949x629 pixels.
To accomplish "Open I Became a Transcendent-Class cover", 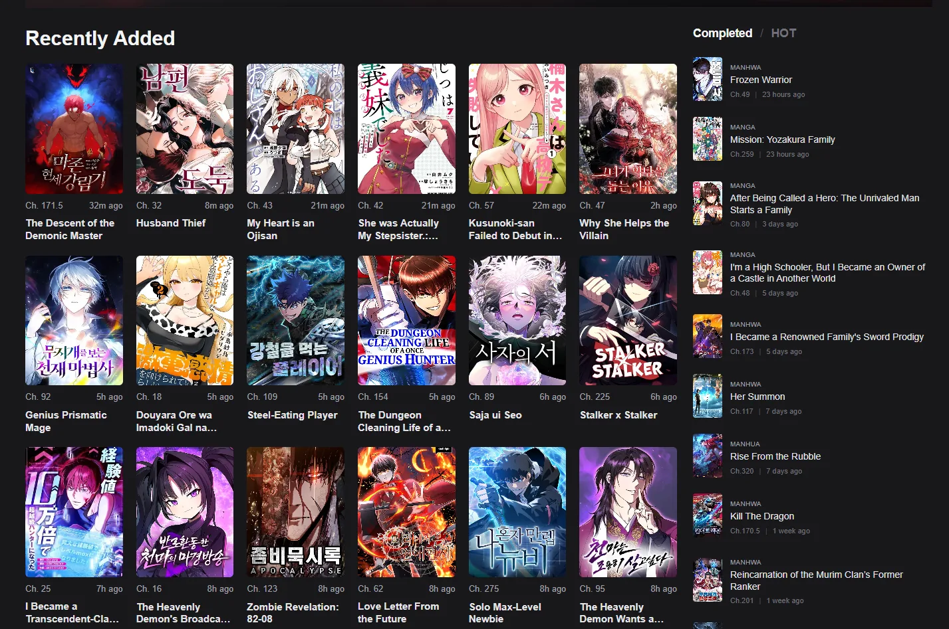I will (x=74, y=512).
